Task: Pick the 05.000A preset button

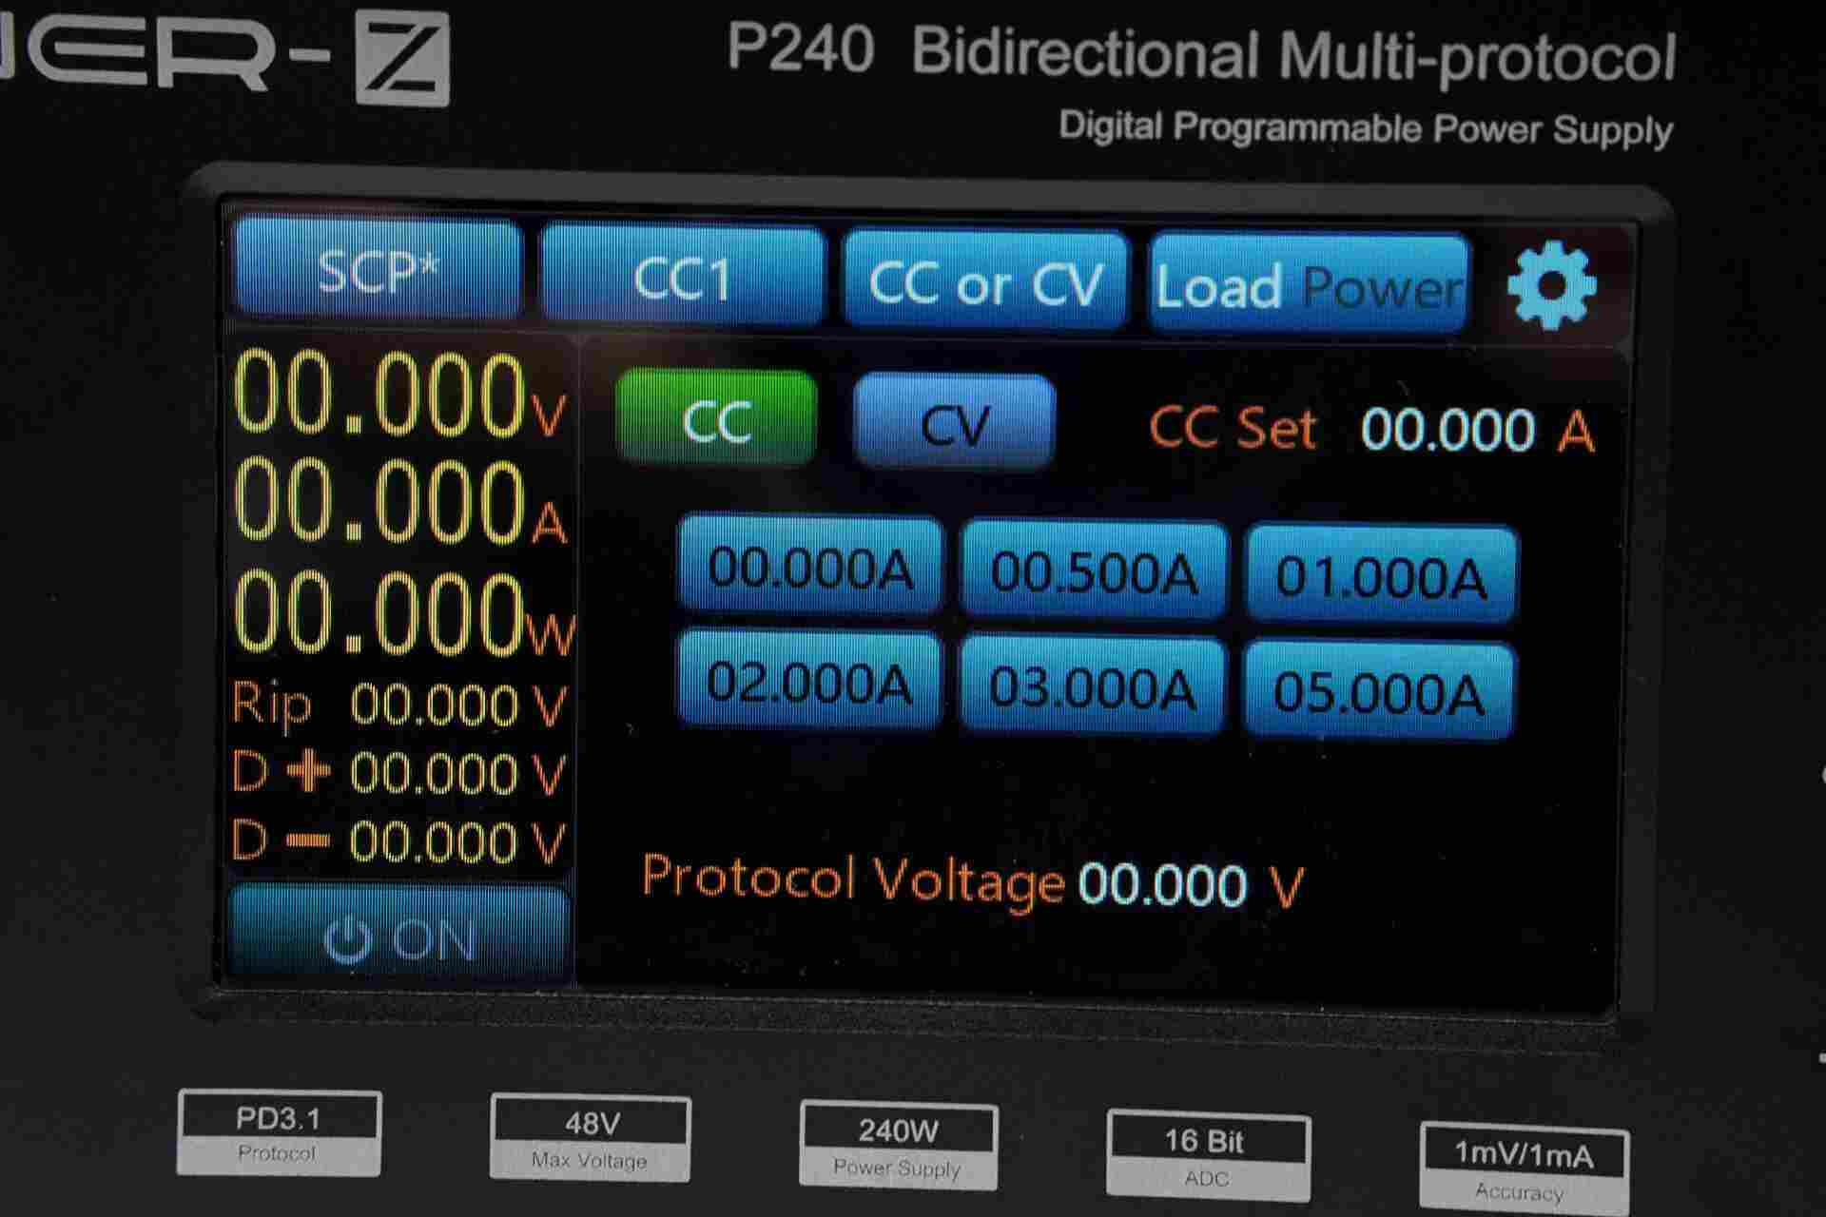Action: (1378, 691)
